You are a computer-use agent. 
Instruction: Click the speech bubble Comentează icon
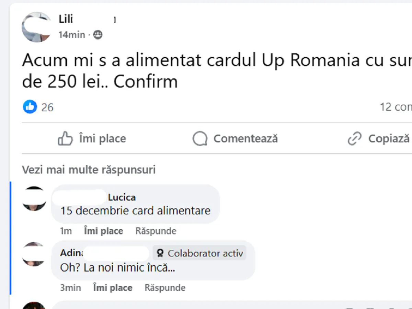(200, 139)
